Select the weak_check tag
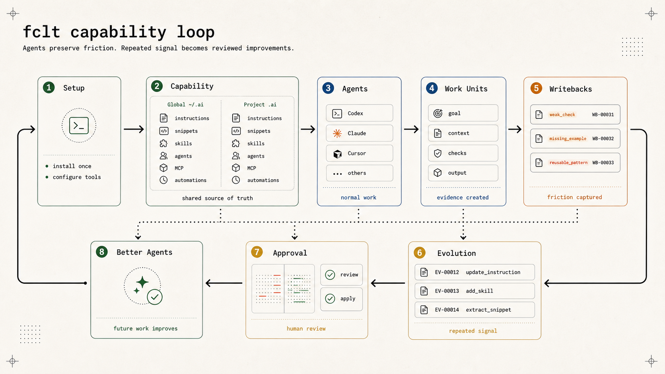 pos(562,114)
